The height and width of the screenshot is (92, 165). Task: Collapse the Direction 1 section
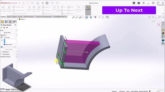point(16,35)
